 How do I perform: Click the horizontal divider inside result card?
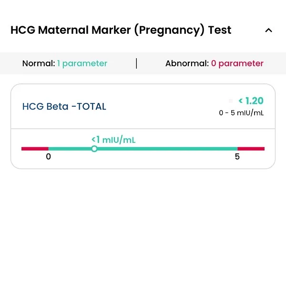click(x=143, y=129)
